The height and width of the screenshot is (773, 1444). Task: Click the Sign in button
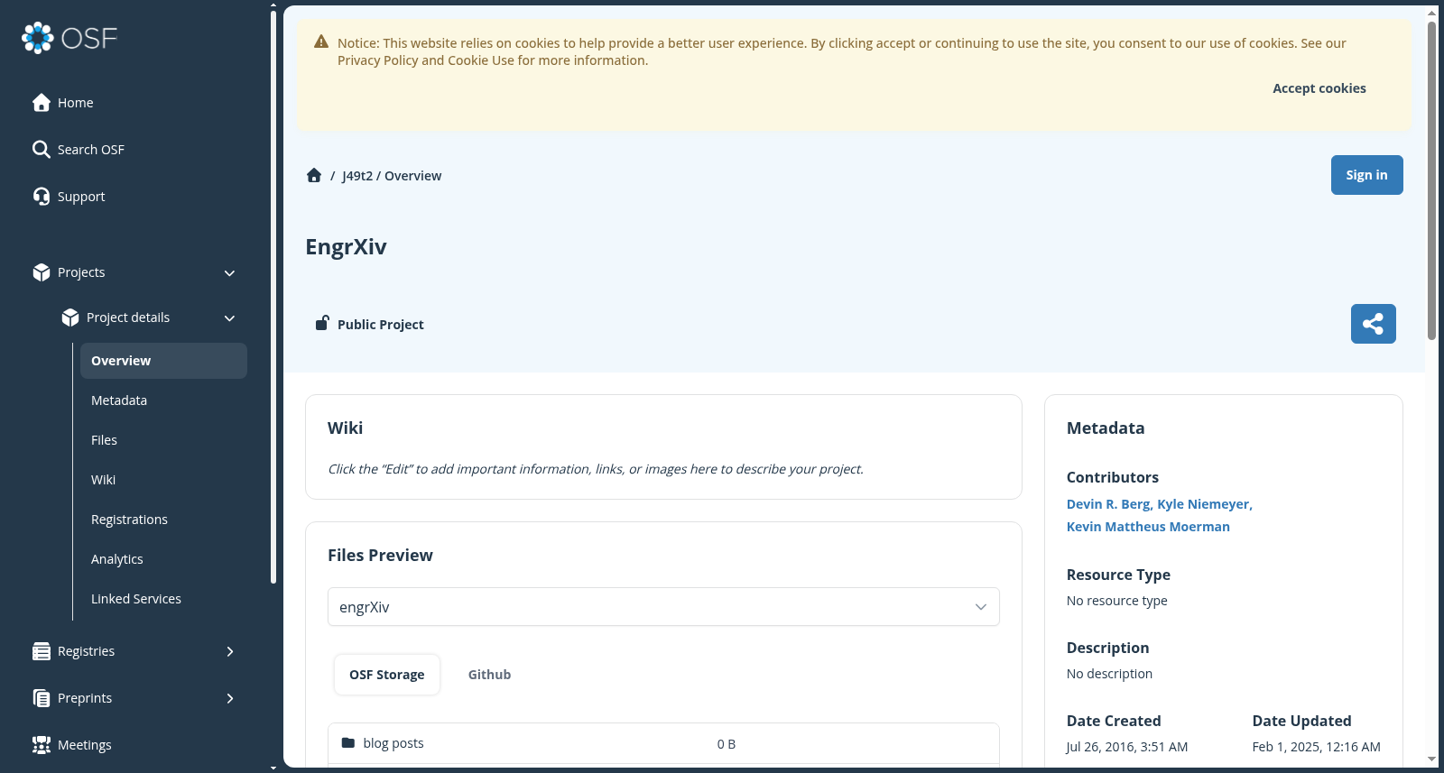[x=1366, y=175]
